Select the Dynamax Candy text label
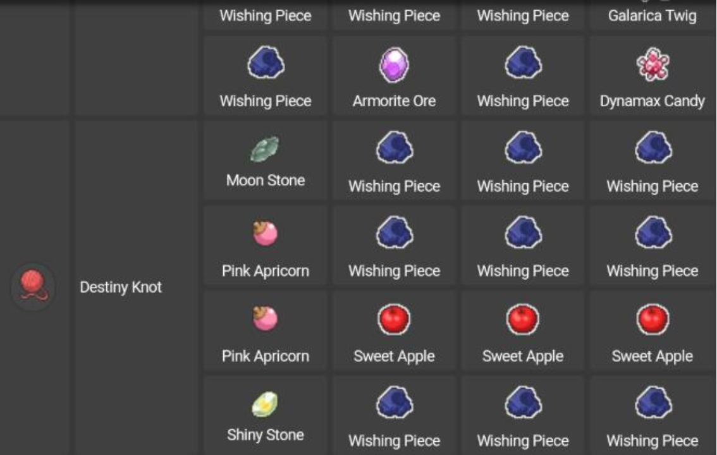 (x=652, y=101)
